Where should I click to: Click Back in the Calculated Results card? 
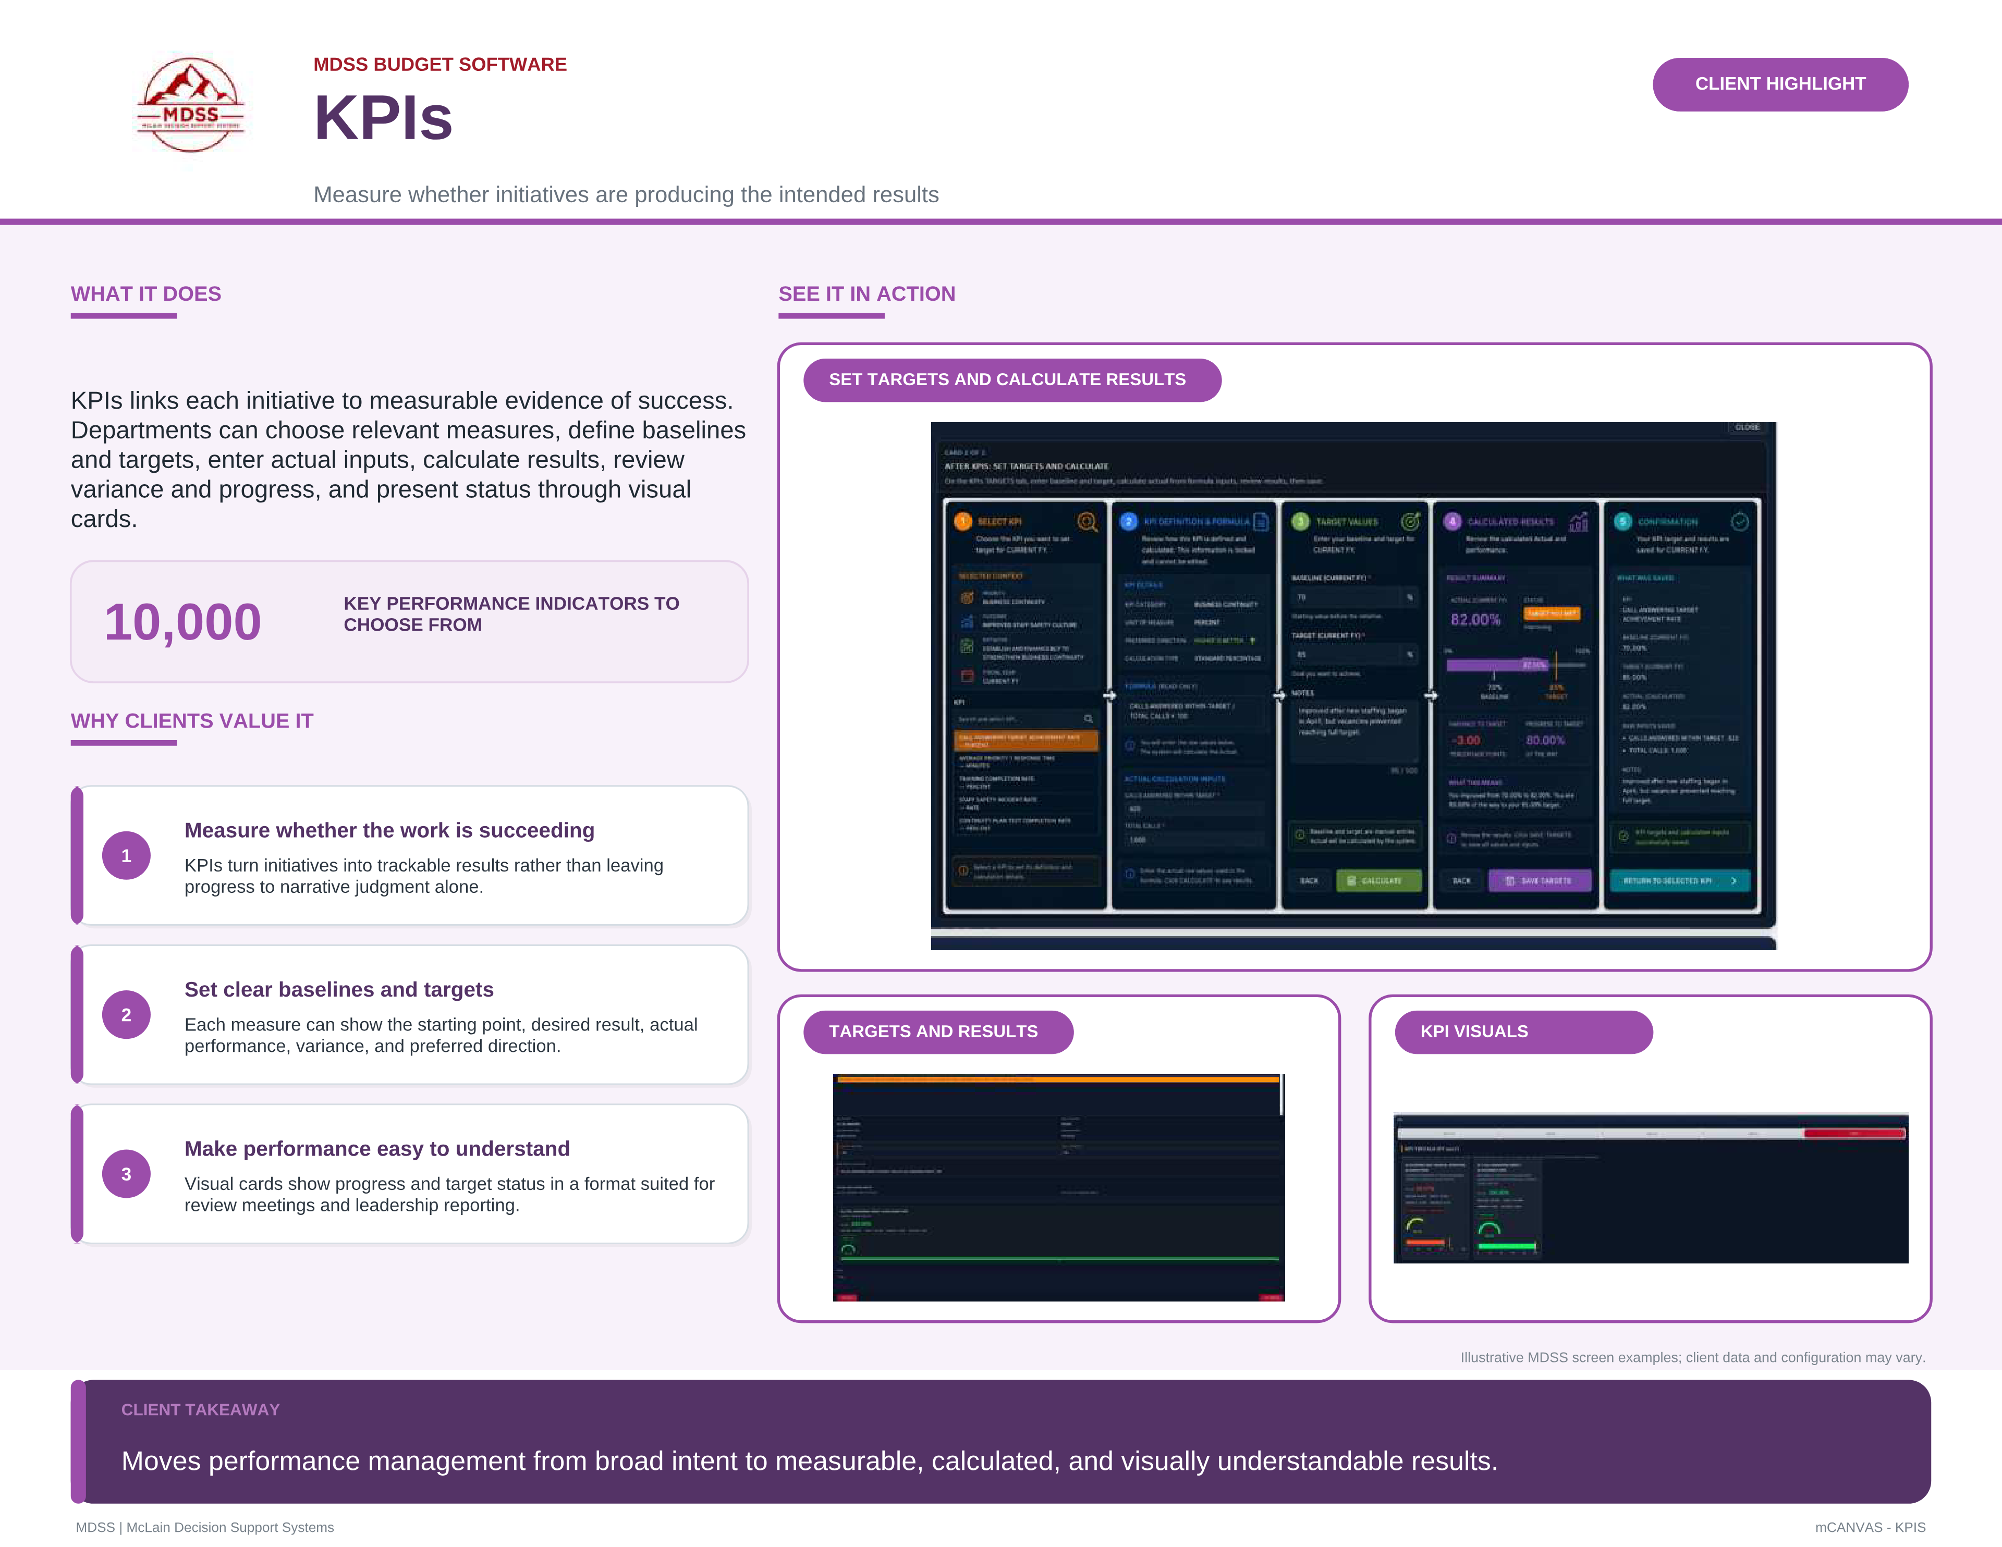click(x=1461, y=881)
